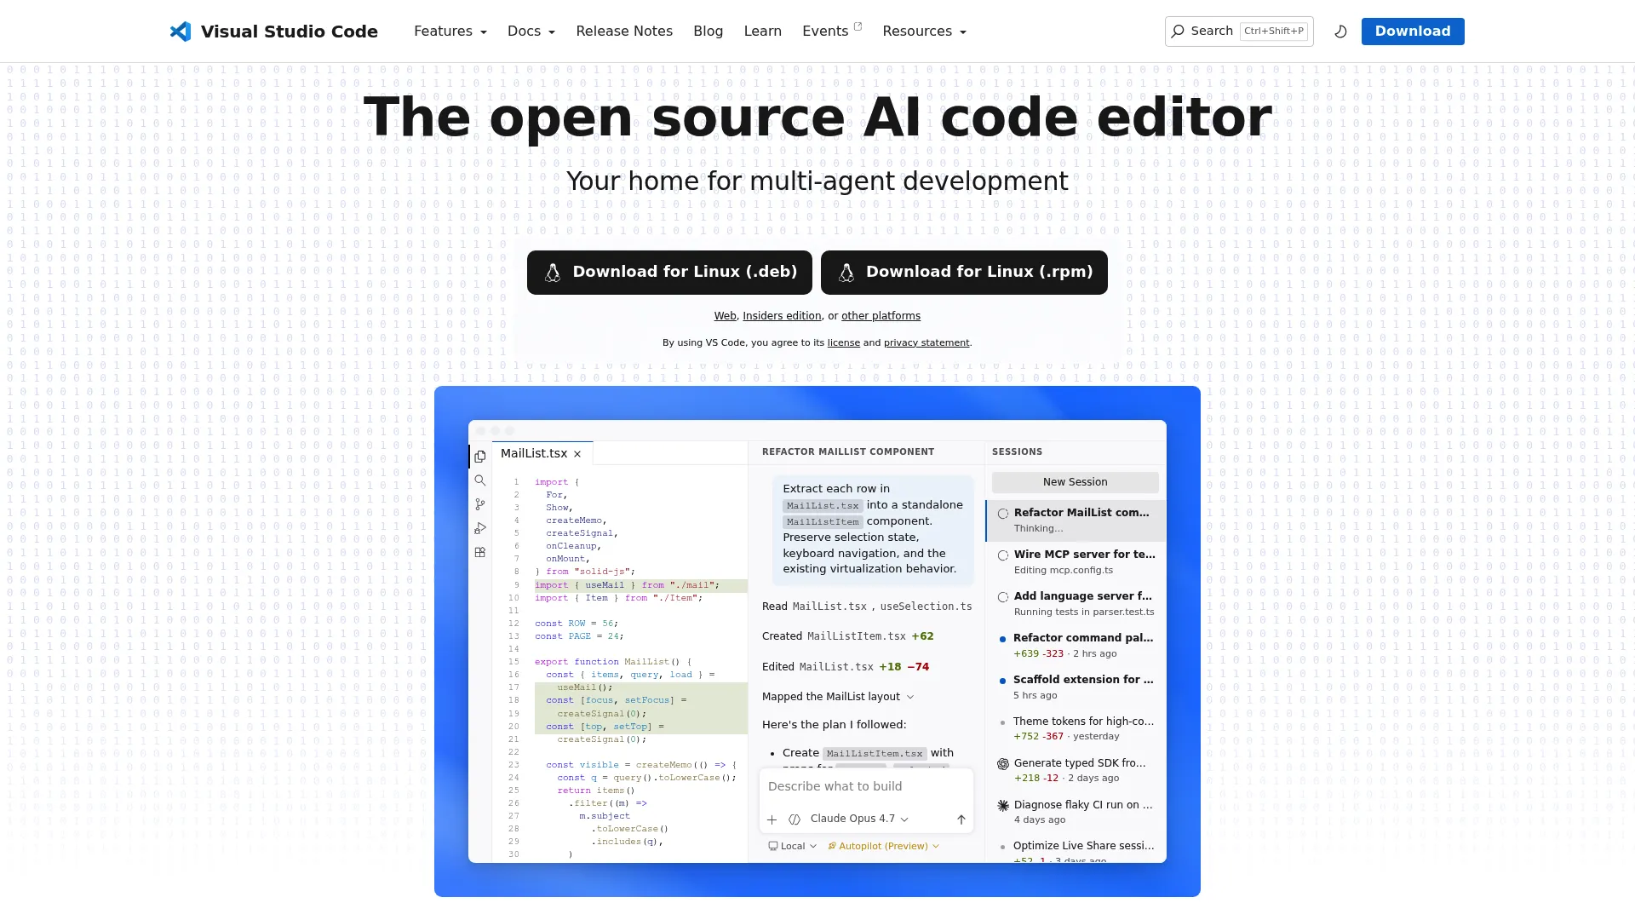This screenshot has height=920, width=1635.
Task: Select the Scaffold extension session
Action: (x=1076, y=687)
